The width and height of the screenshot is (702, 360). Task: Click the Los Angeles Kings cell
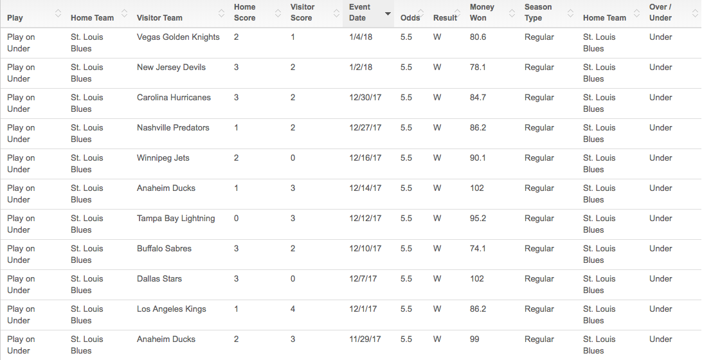click(x=172, y=309)
